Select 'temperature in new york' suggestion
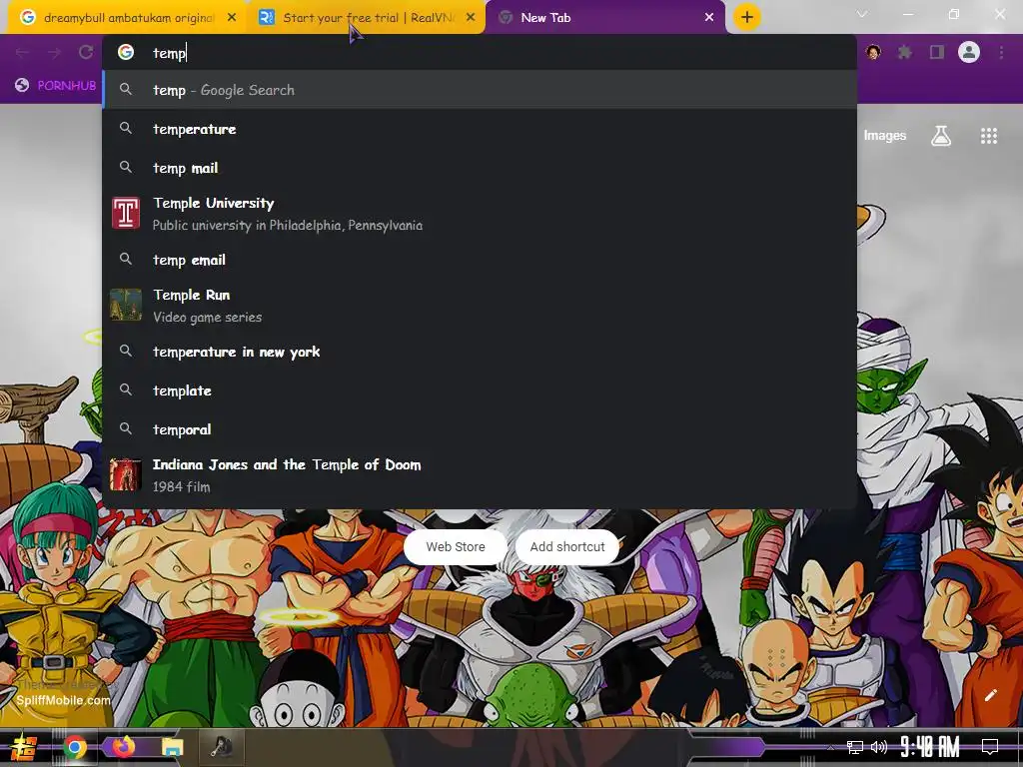1023x767 pixels. [480, 352]
